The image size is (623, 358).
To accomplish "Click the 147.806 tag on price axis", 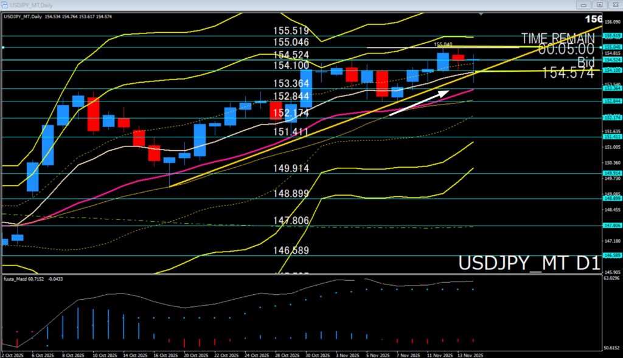I will (611, 225).
